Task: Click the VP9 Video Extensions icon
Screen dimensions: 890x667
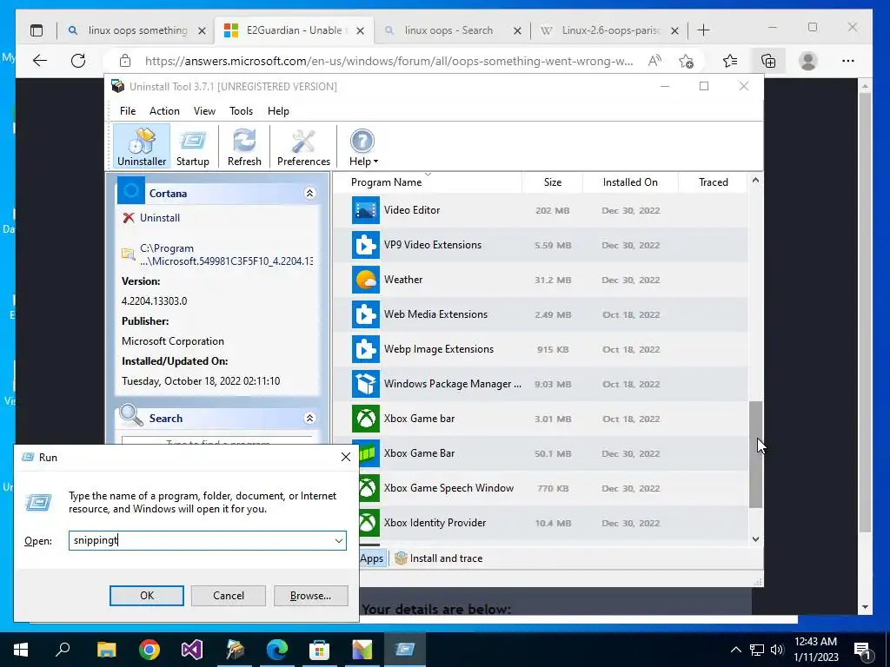Action: 366,245
